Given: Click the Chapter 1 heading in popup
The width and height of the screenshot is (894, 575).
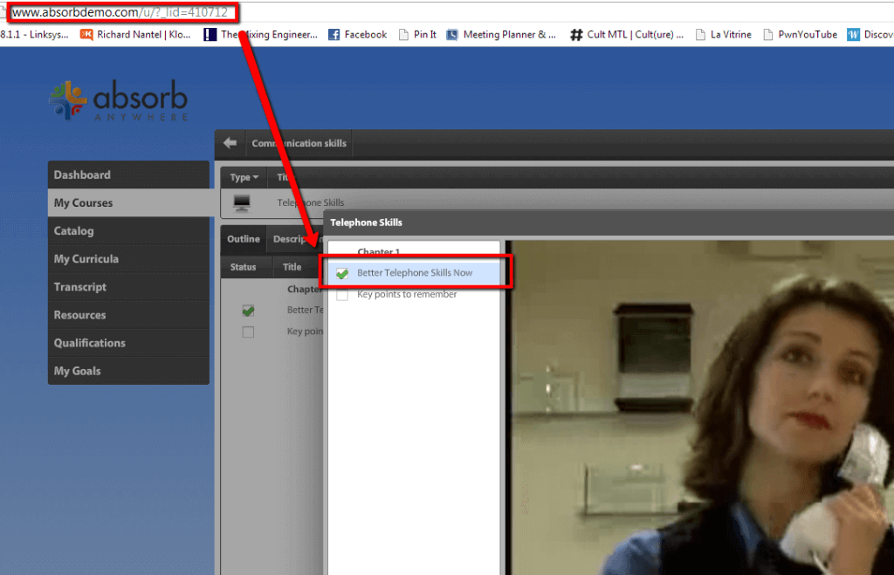Looking at the screenshot, I should (379, 251).
